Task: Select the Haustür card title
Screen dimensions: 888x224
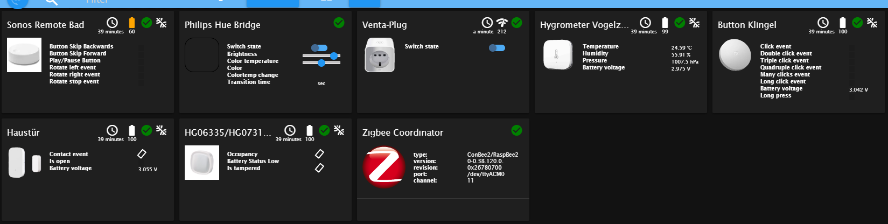Action: coord(23,132)
